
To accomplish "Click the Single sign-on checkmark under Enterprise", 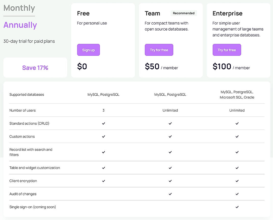I will pos(237,207).
